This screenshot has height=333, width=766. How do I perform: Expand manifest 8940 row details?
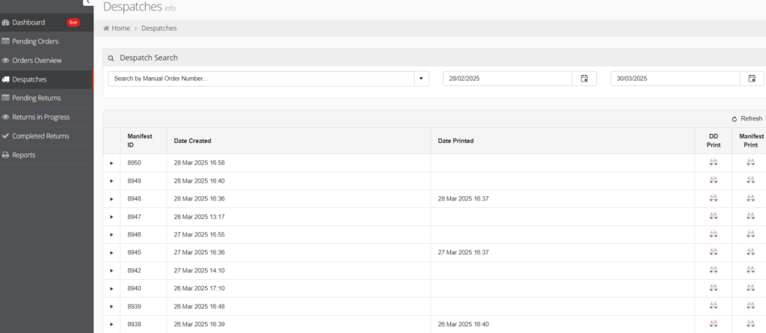click(111, 289)
